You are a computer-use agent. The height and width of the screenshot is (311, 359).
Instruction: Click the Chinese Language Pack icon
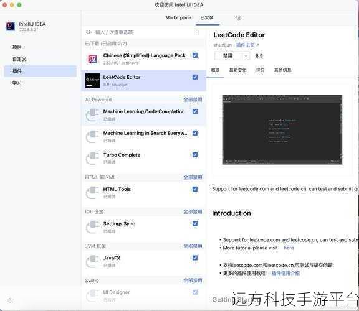click(x=92, y=59)
